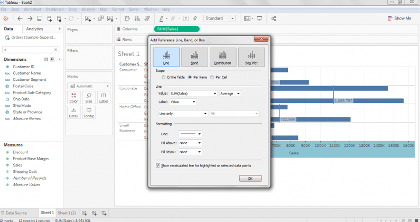This screenshot has width=420, height=222.
Task: Click the SUM(Sales) pill on Columns
Action: (177, 29)
